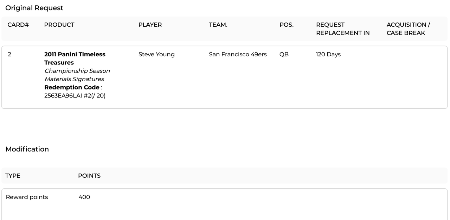The height and width of the screenshot is (220, 450).
Task: Click the San Francisco 49ers team cell
Action: point(238,55)
